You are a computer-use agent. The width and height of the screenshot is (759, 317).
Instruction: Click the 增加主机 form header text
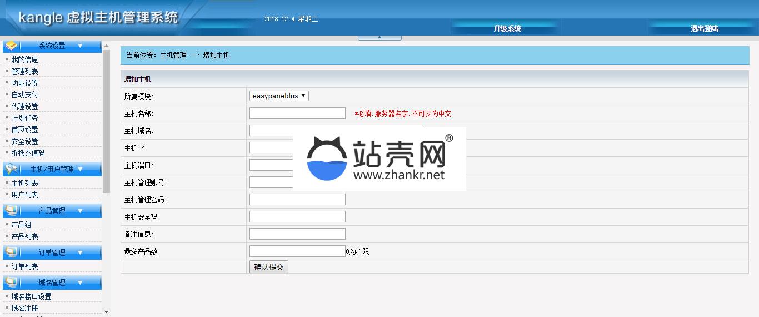[x=138, y=80]
